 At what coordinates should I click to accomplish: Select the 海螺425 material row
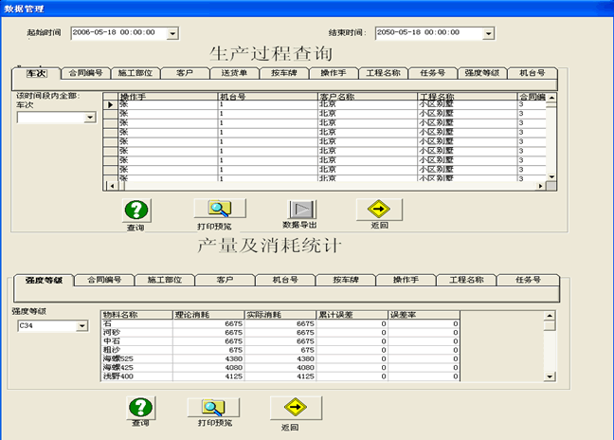coord(280,368)
